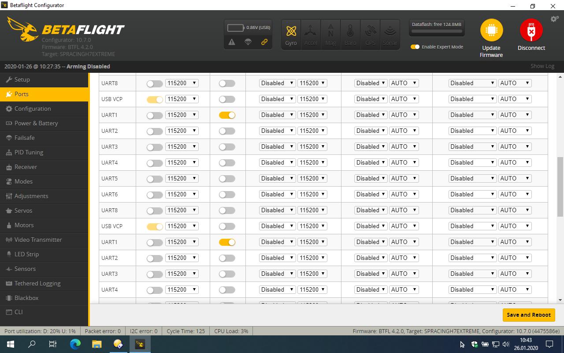This screenshot has width=564, height=353.
Task: Open the AUTO baud dropdown for UART5
Action: point(404,178)
